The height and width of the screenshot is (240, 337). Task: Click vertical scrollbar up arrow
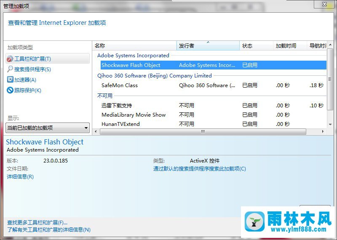click(x=330, y=45)
